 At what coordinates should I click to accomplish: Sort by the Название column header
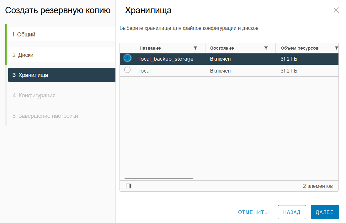click(150, 48)
